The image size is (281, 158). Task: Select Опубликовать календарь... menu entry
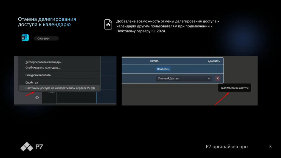coord(43,67)
